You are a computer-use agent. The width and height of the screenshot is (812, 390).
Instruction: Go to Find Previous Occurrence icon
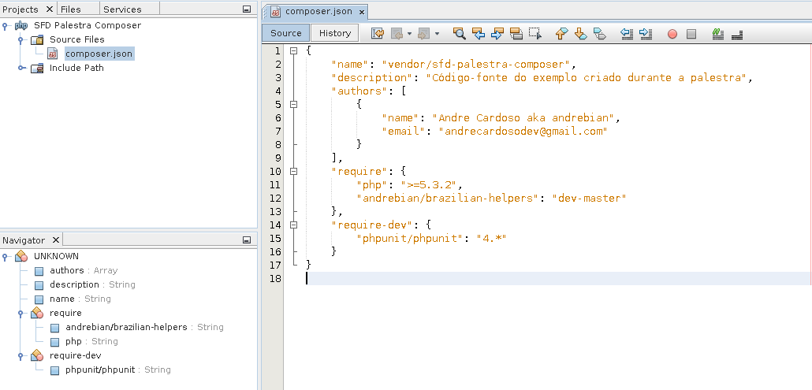(x=479, y=34)
